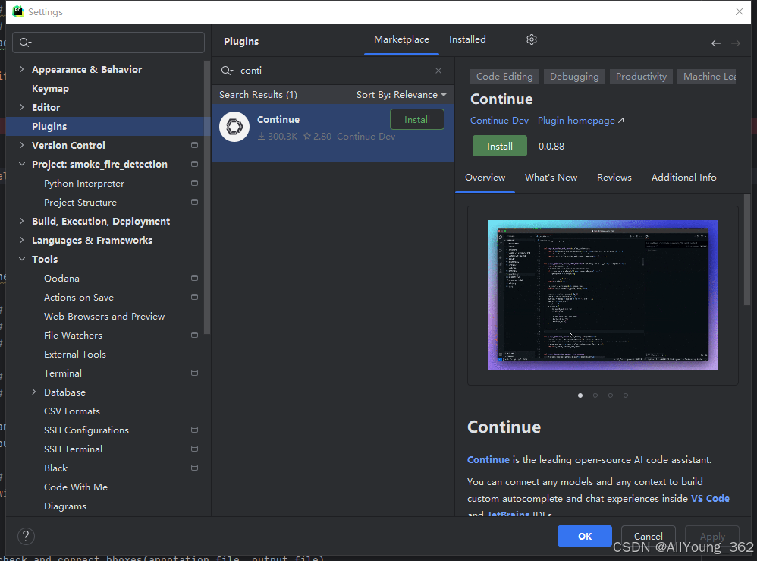Click the Debugging tag
Image resolution: width=757 pixels, height=561 pixels.
coord(574,77)
